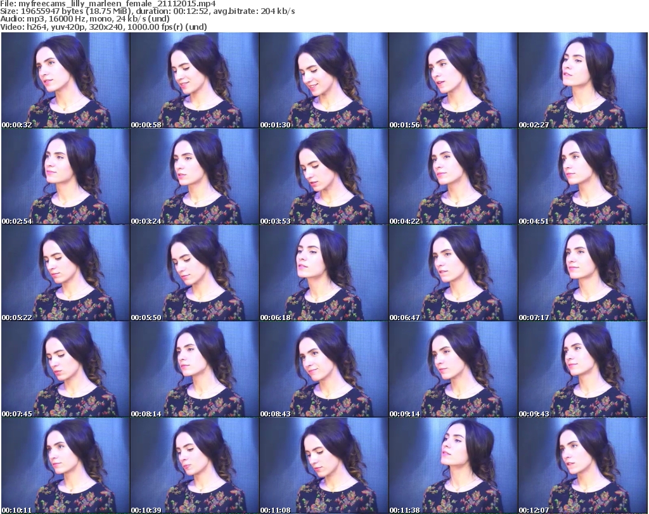649x514 pixels.
Task: Select the frame stamped 00:05:22
Action: (65, 273)
